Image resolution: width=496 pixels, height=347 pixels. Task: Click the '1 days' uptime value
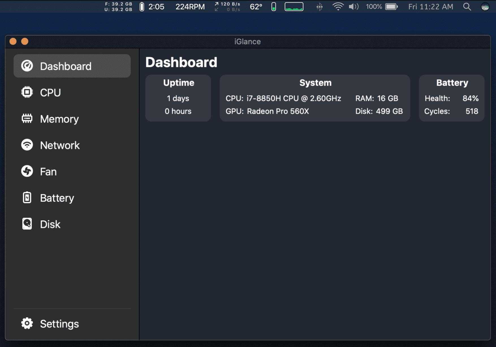[178, 98]
